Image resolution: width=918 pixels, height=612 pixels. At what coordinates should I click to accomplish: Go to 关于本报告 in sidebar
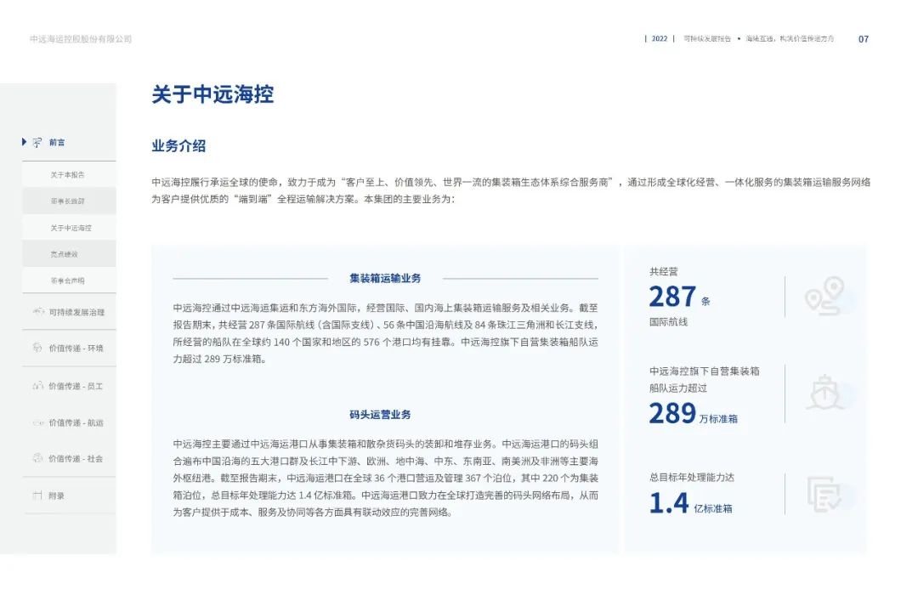coord(67,174)
